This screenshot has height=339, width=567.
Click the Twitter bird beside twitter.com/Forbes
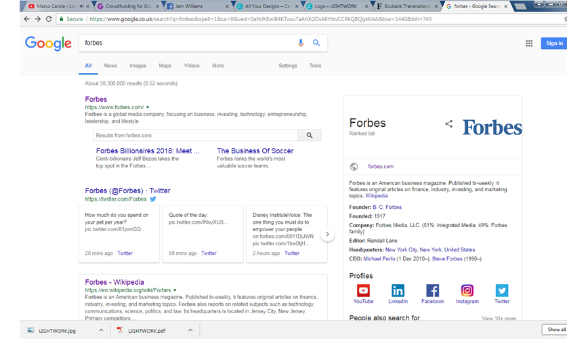tap(153, 199)
